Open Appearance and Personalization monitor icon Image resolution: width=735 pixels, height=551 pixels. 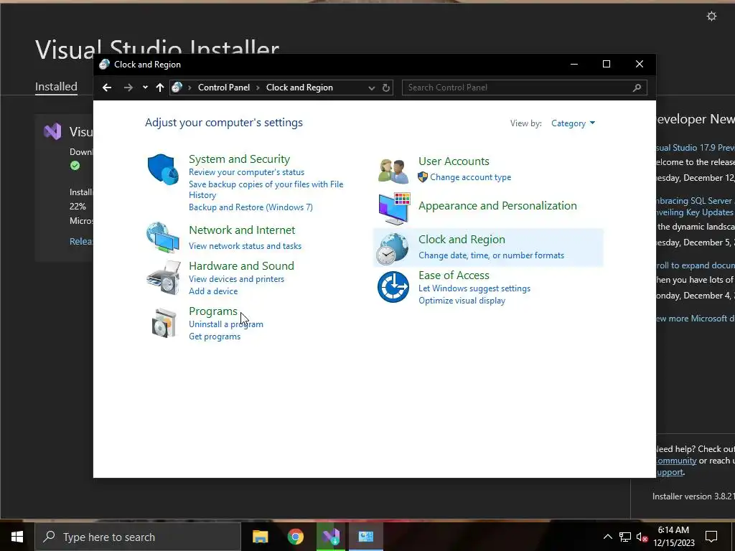tap(394, 209)
